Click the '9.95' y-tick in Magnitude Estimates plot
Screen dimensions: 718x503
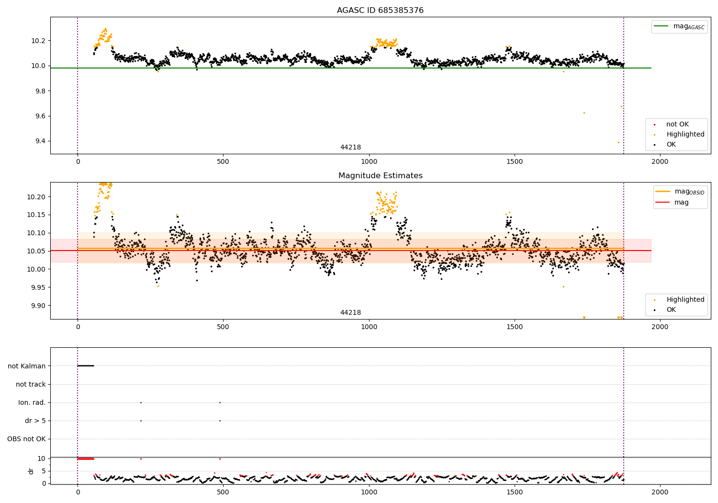click(x=38, y=288)
